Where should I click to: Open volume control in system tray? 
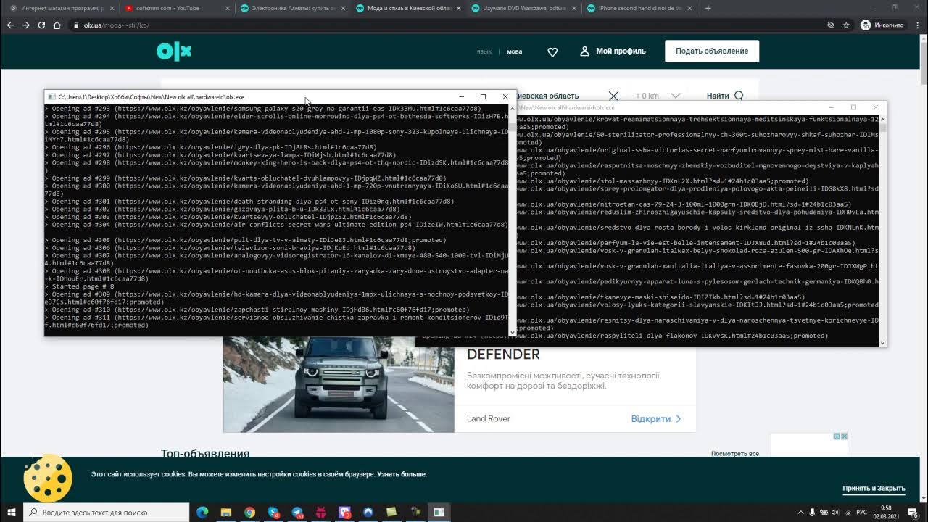(836, 512)
